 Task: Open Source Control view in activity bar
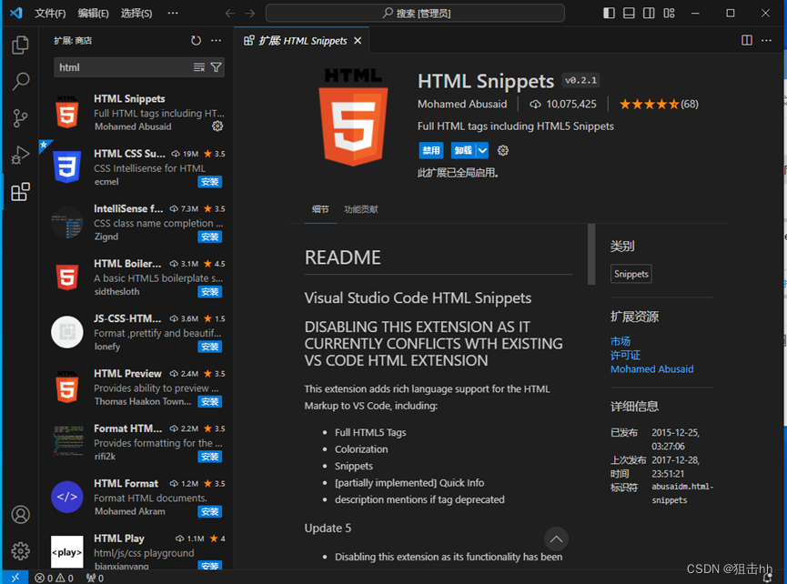click(x=20, y=118)
